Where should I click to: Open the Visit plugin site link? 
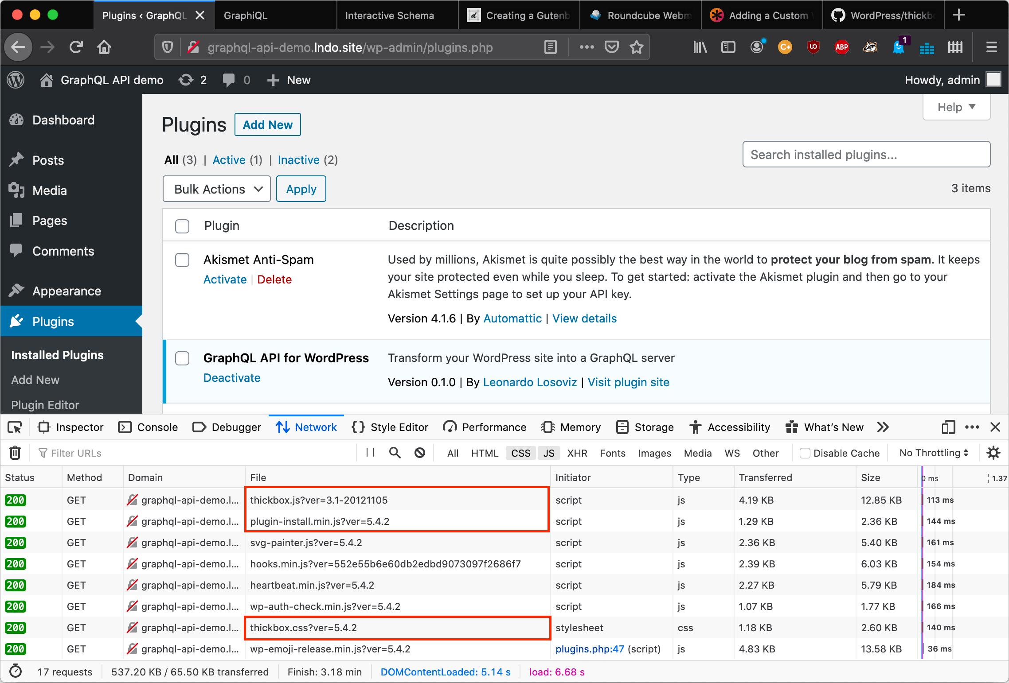[628, 382]
